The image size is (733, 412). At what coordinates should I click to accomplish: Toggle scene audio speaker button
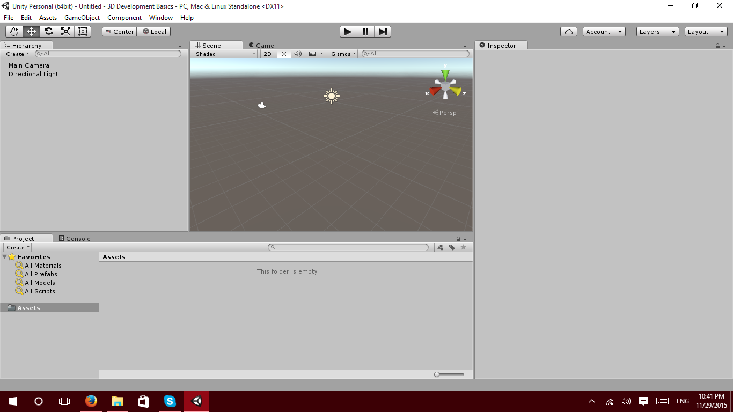pos(298,54)
